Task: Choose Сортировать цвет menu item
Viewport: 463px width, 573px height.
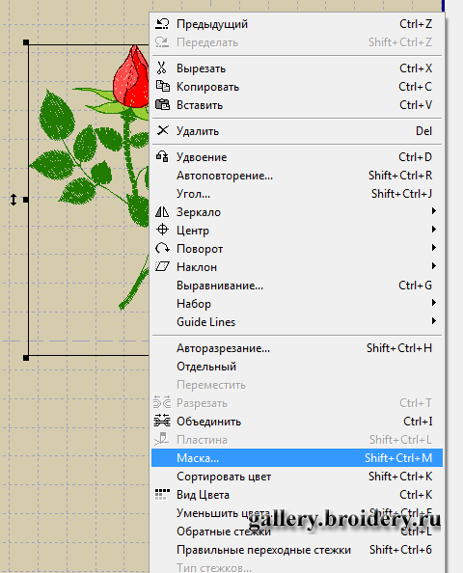Action: click(x=297, y=477)
